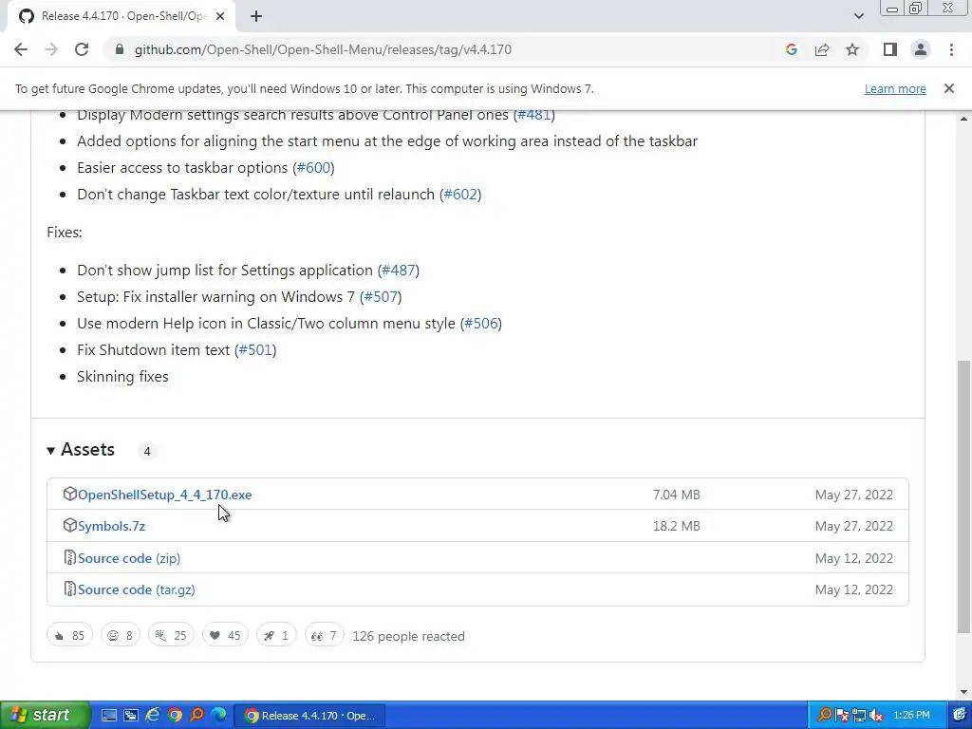Click 7.04 MB size text
The width and height of the screenshot is (972, 729).
[x=676, y=495]
